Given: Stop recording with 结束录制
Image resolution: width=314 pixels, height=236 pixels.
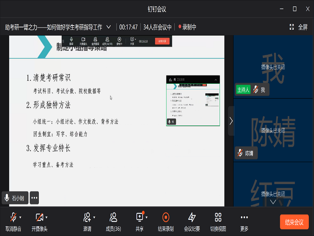Looking at the screenshot, I should click(x=166, y=218).
